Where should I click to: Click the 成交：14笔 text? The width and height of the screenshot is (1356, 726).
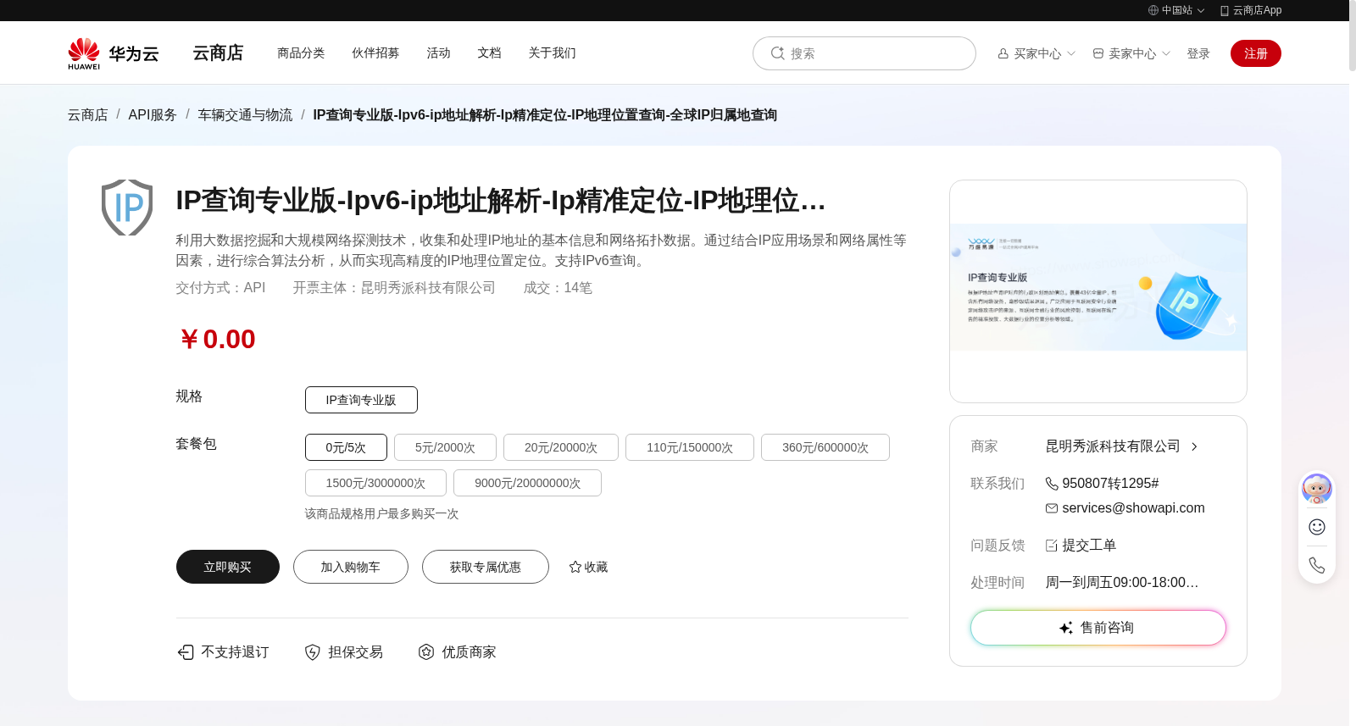558,288
